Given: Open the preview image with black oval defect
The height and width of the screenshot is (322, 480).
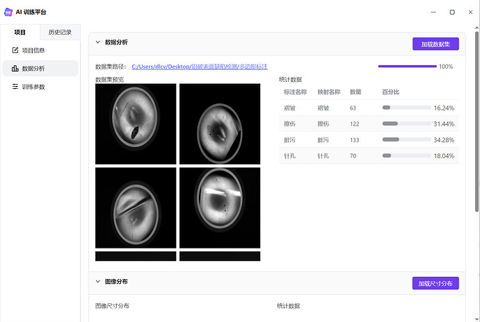Looking at the screenshot, I should [x=136, y=124].
